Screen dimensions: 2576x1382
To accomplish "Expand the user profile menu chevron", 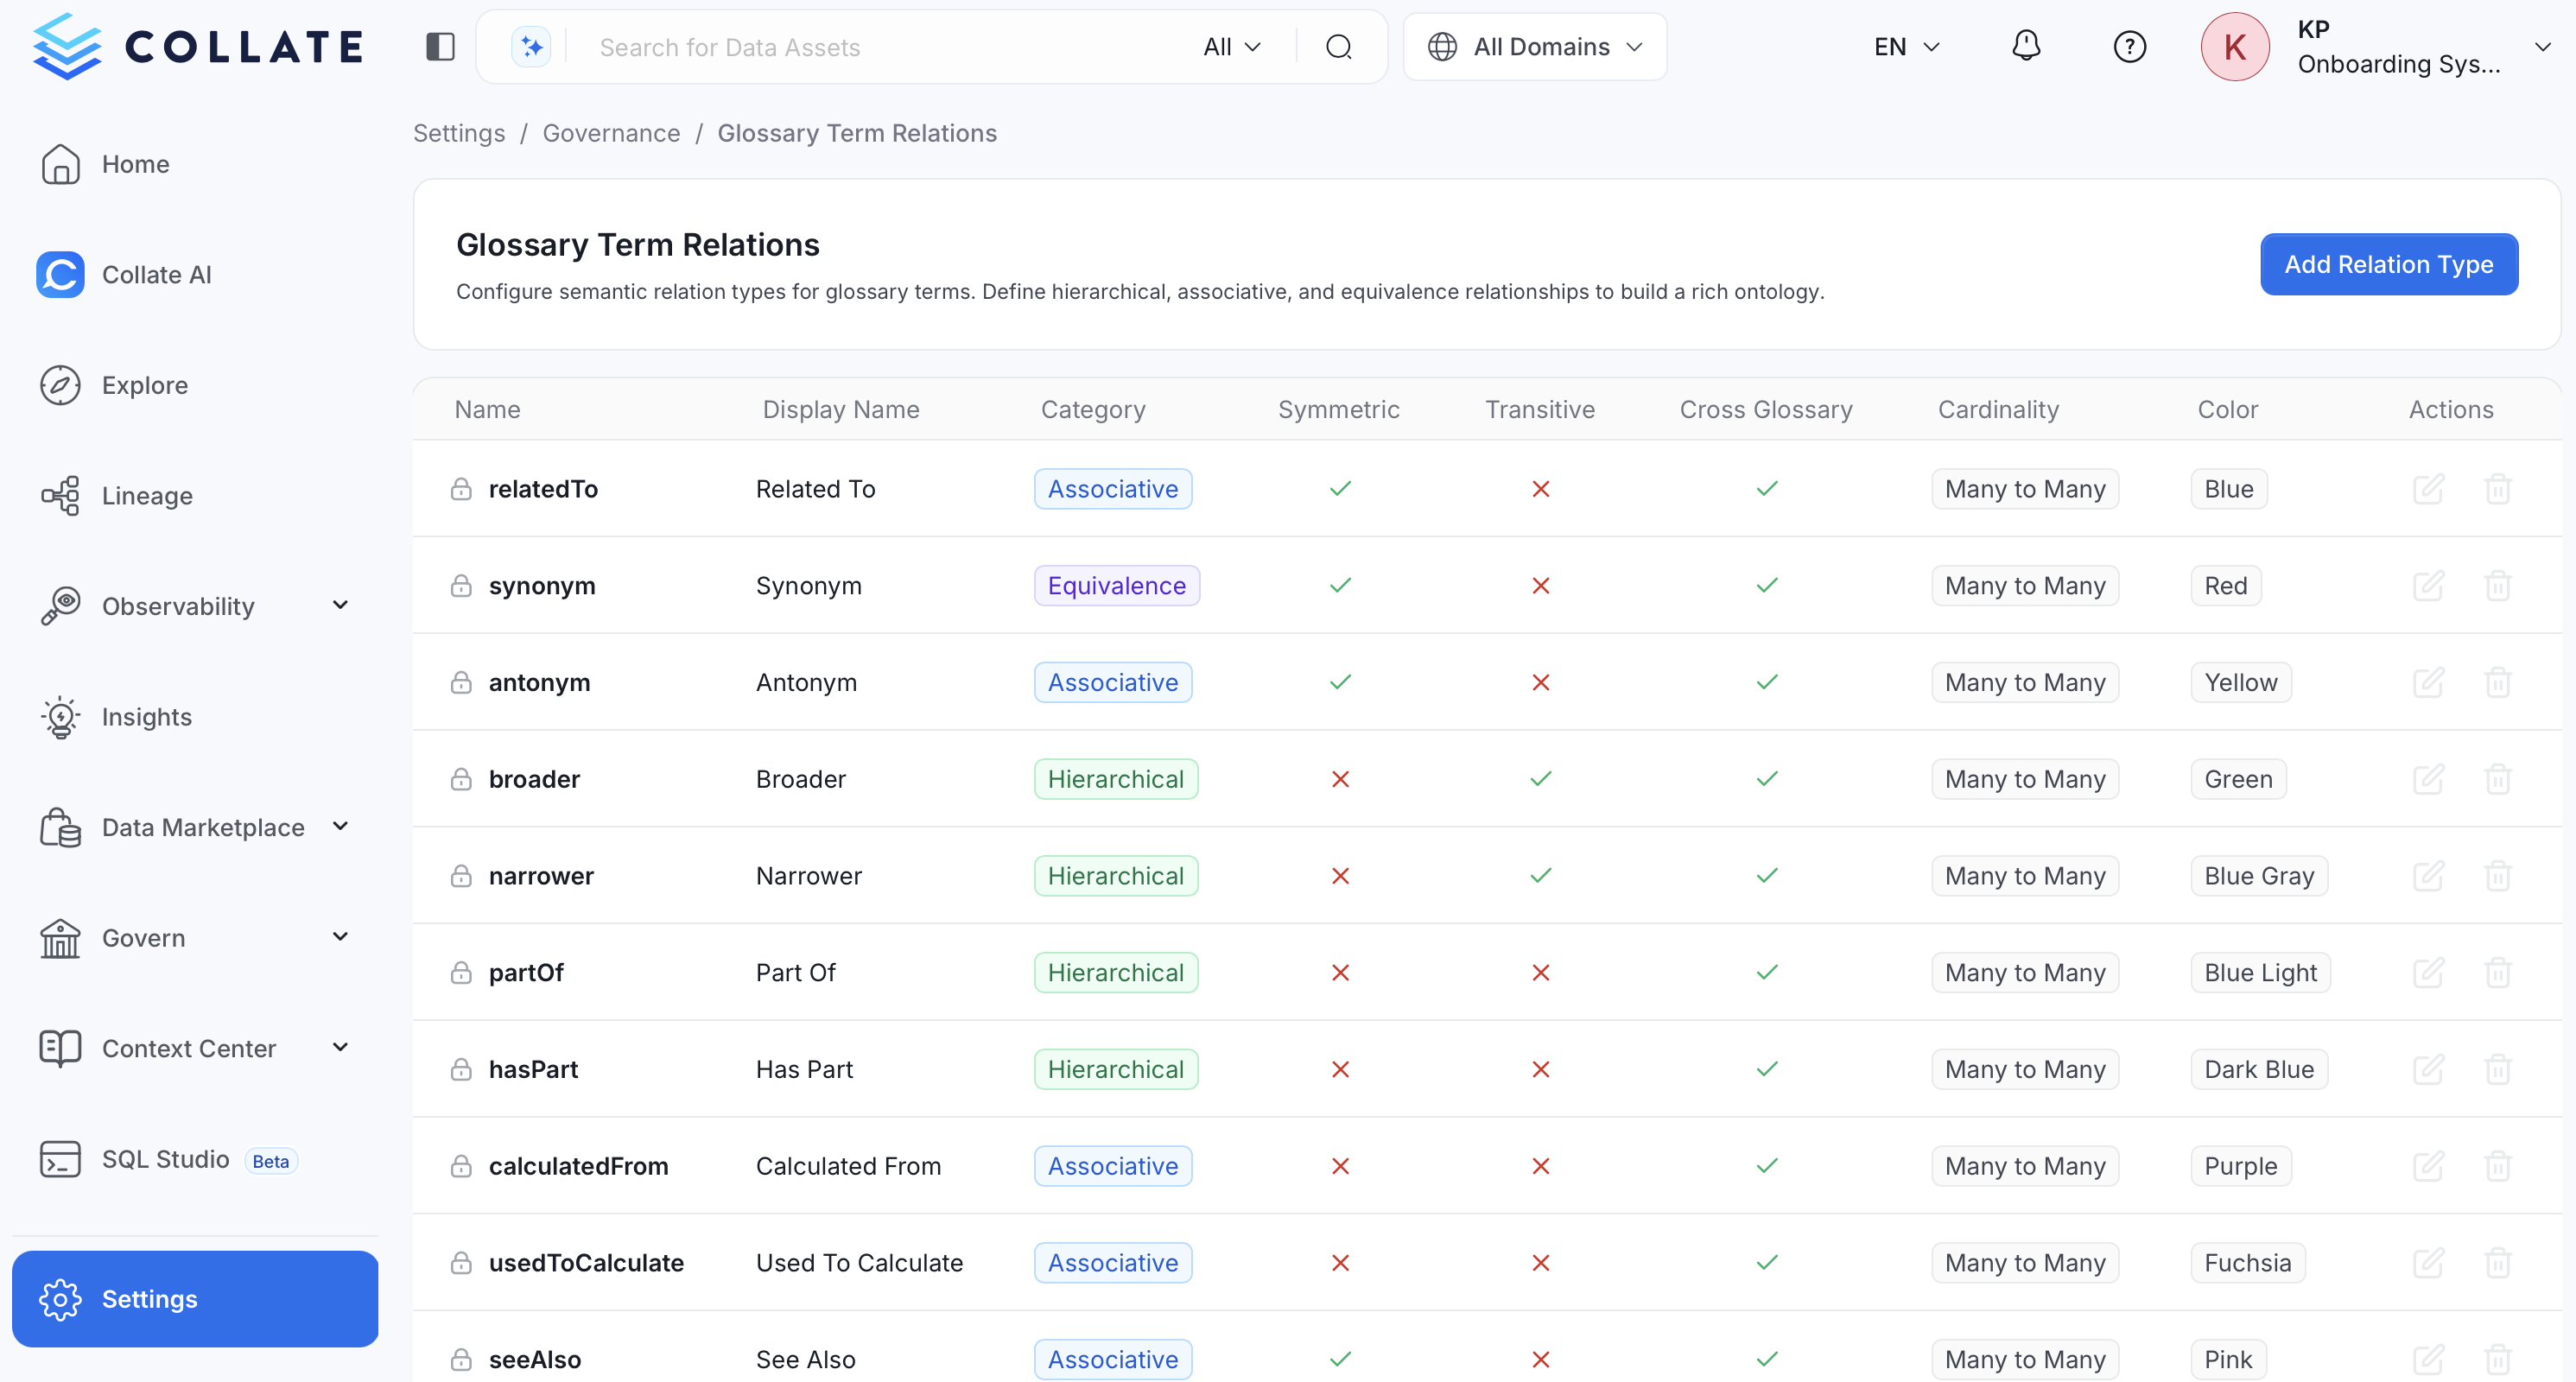I will (x=2542, y=47).
